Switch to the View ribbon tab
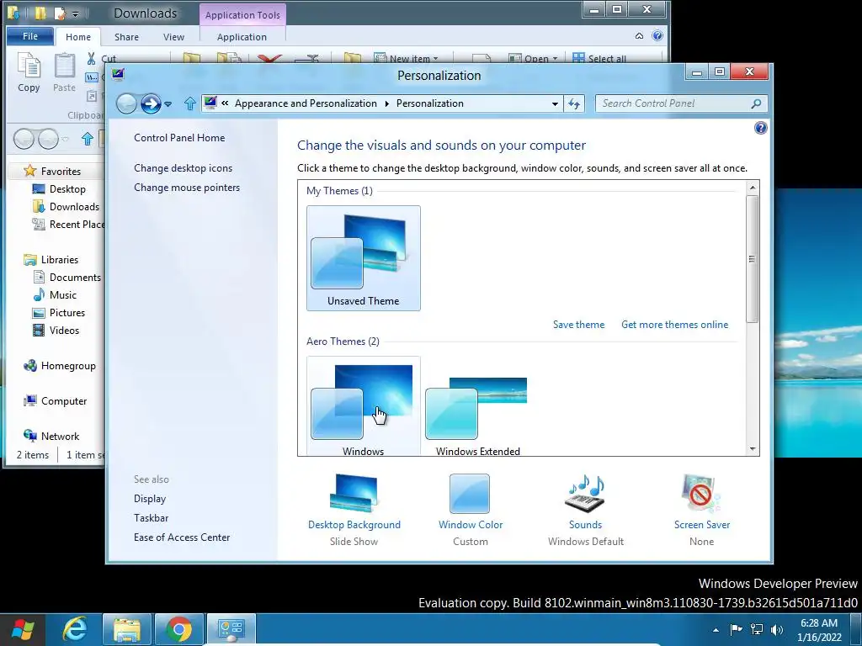The image size is (862, 646). pos(173,37)
